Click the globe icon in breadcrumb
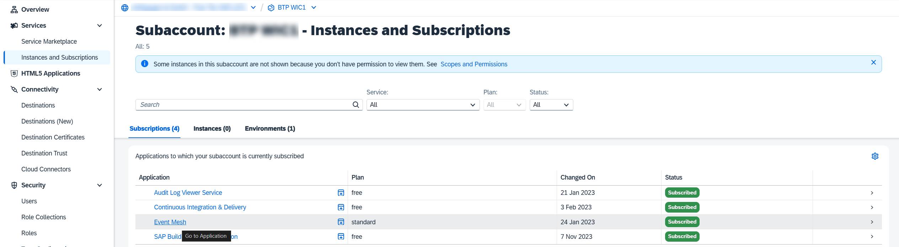Screen dimensions: 899x247 pos(125,8)
